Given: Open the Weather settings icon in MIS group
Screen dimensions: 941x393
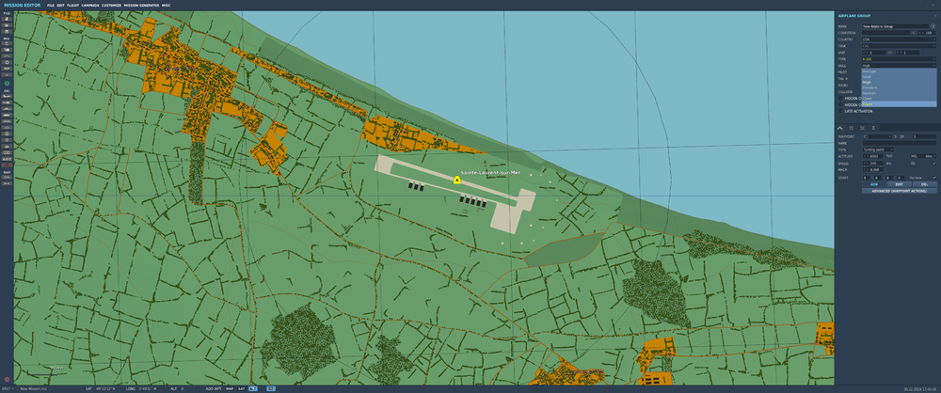Looking at the screenshot, I should click(x=7, y=49).
